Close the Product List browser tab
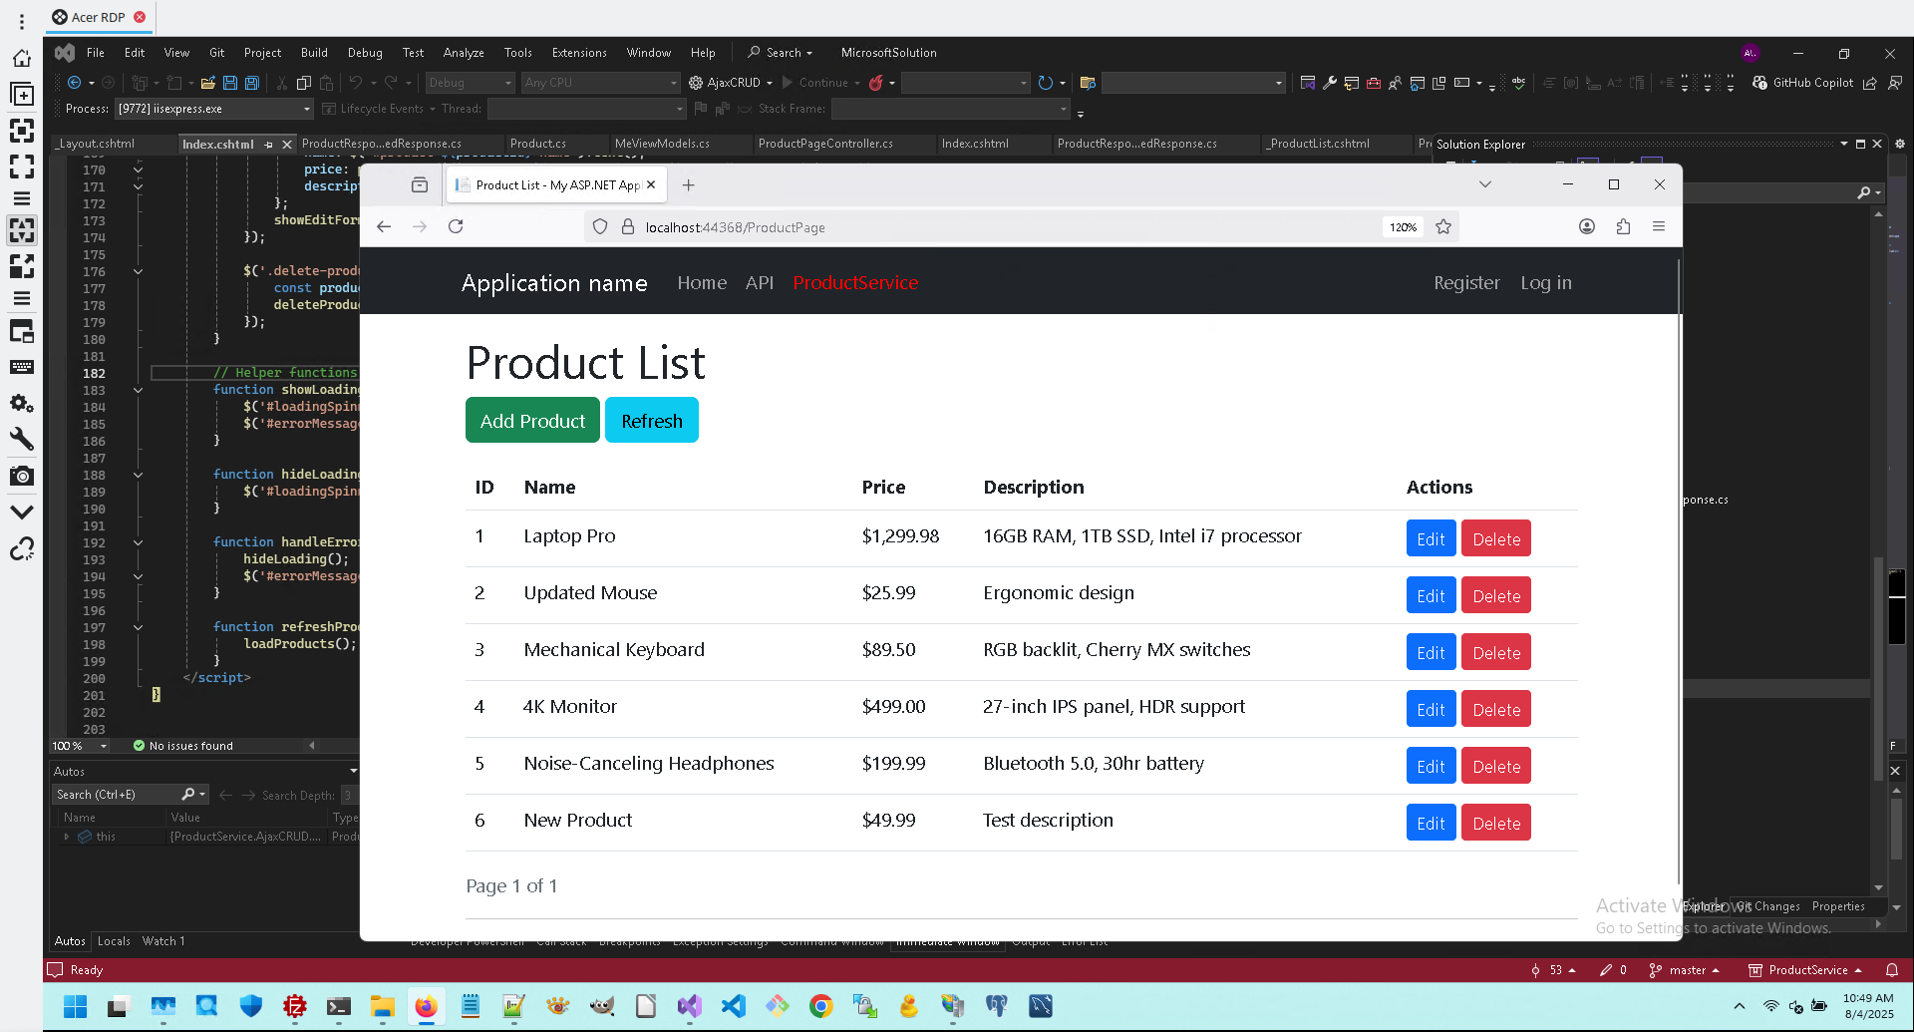The height and width of the screenshot is (1032, 1914). pyautogui.click(x=651, y=184)
